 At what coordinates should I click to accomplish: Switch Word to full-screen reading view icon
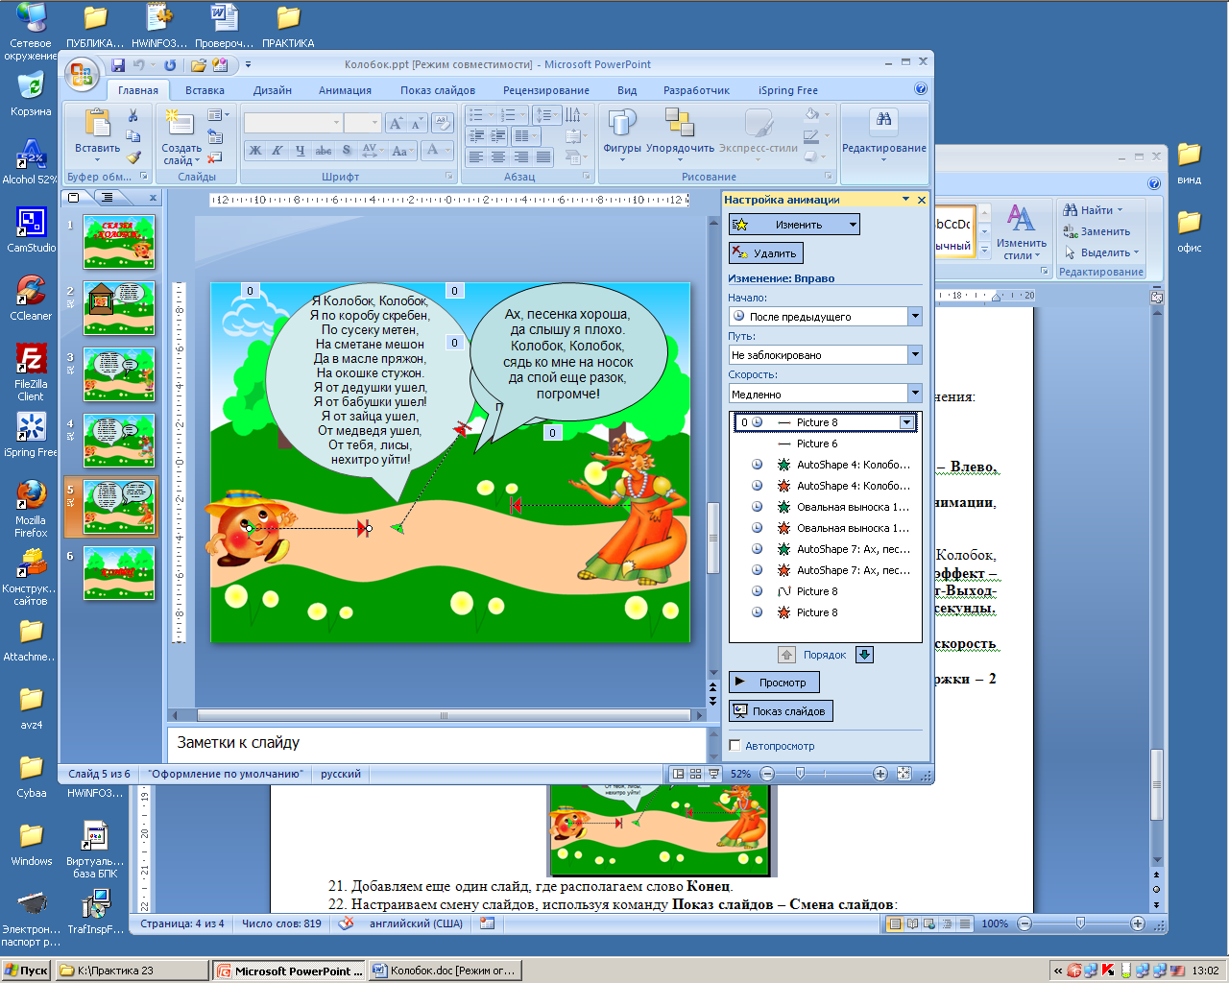(912, 923)
